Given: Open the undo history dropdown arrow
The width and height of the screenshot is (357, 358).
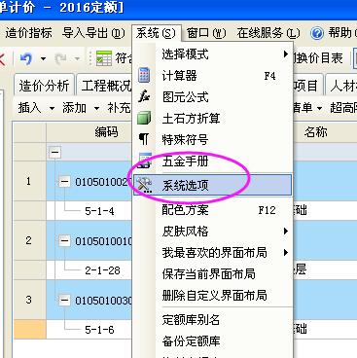Looking at the screenshot, I should coord(43,59).
